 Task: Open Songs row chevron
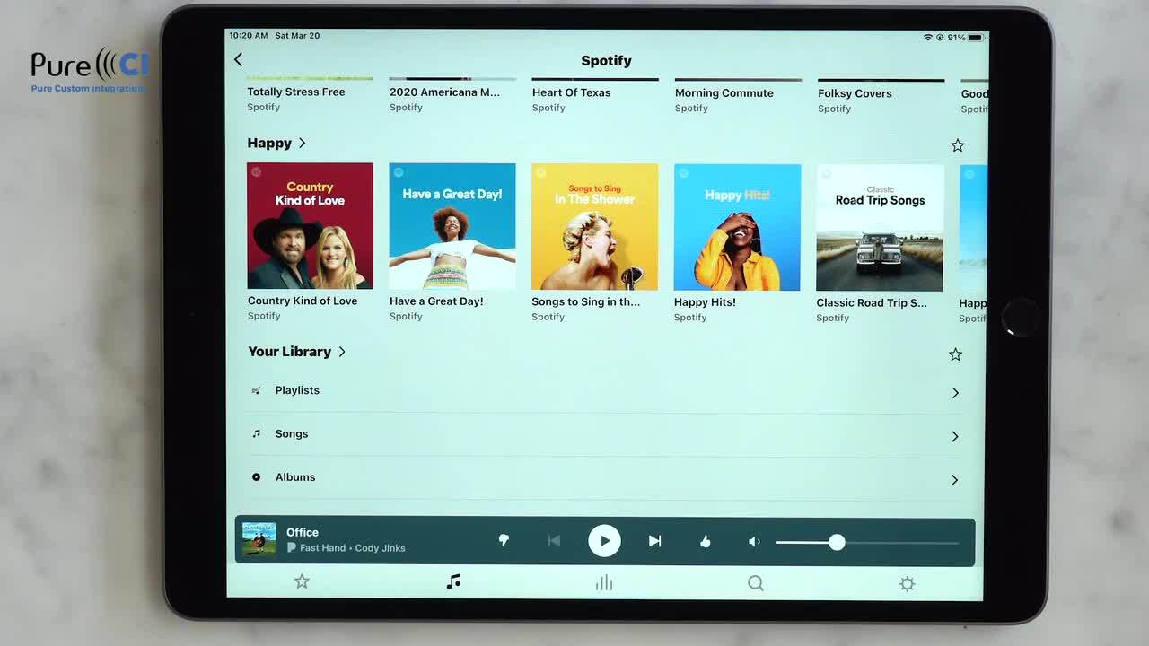955,436
